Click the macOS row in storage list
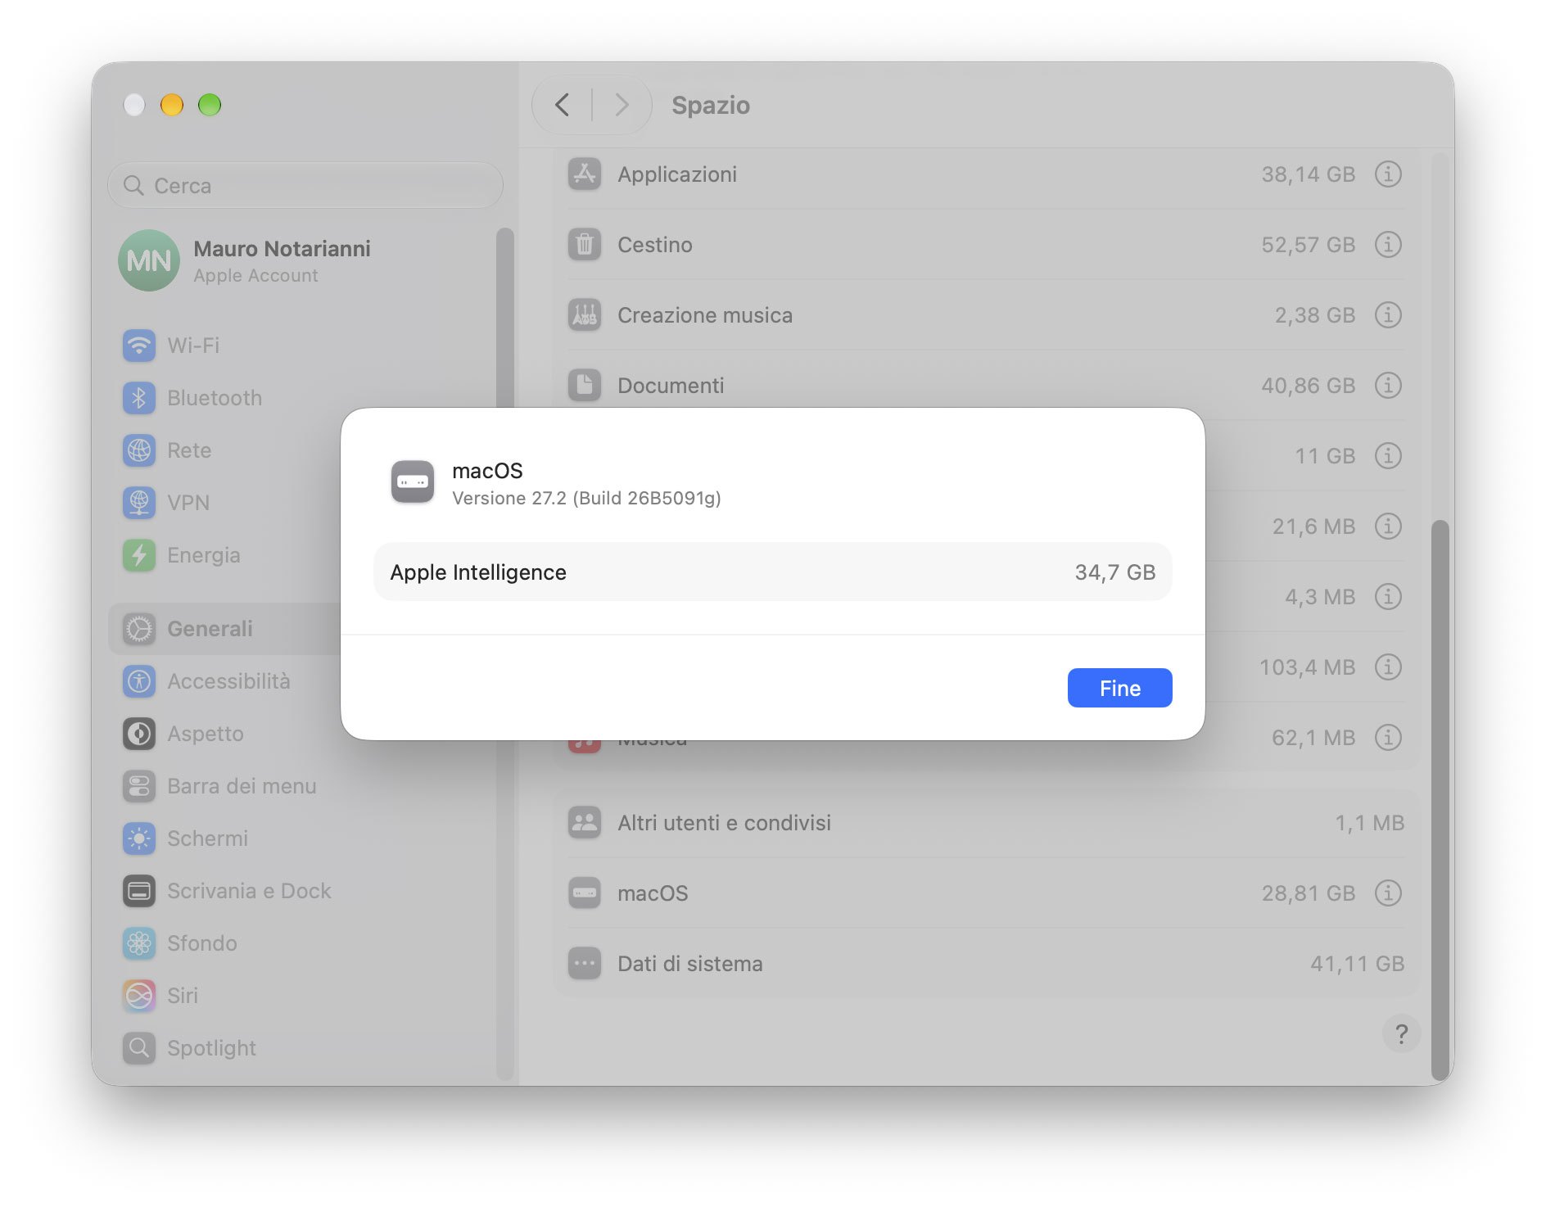The height and width of the screenshot is (1207, 1546). pos(986,893)
